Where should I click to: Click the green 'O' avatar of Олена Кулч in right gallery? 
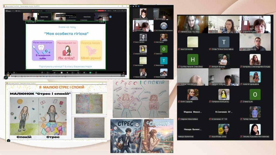click(x=255, y=94)
